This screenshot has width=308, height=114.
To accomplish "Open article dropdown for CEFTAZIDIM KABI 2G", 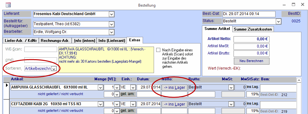I will pyautogui.click(x=101, y=104).
